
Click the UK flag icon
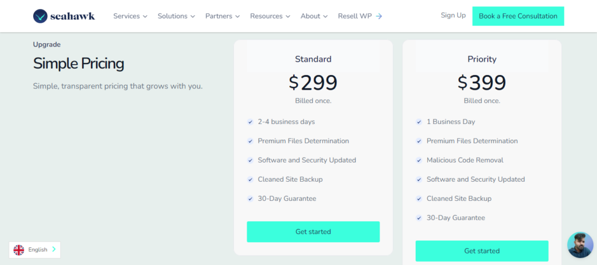[19, 249]
